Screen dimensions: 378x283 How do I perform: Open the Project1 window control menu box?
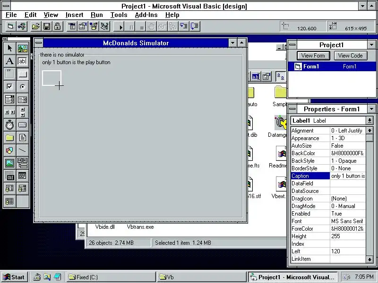[x=292, y=44]
